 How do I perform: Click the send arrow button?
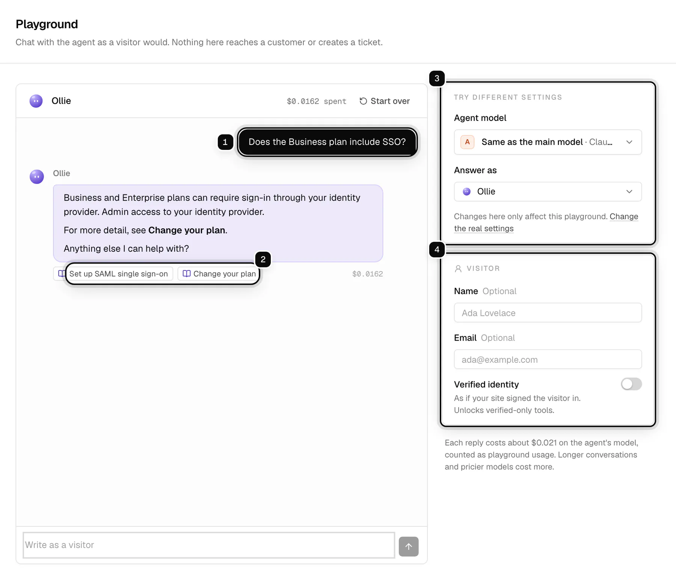click(x=409, y=546)
